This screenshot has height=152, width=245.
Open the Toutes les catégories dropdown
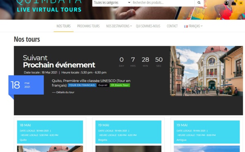click(112, 3)
